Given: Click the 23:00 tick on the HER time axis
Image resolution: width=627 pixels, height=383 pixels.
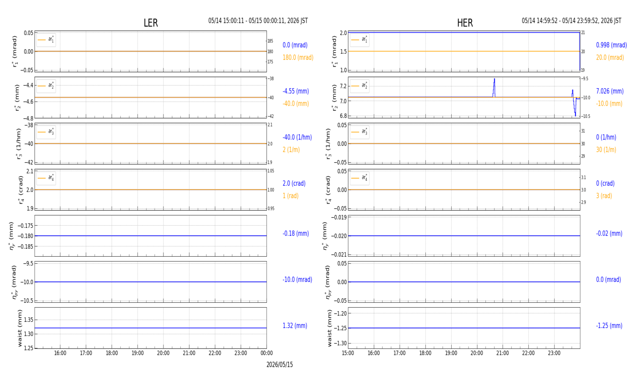Looking at the screenshot, I should click(x=554, y=353).
